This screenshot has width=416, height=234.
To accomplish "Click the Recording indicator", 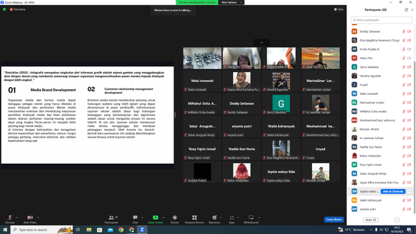I will coord(18,9).
